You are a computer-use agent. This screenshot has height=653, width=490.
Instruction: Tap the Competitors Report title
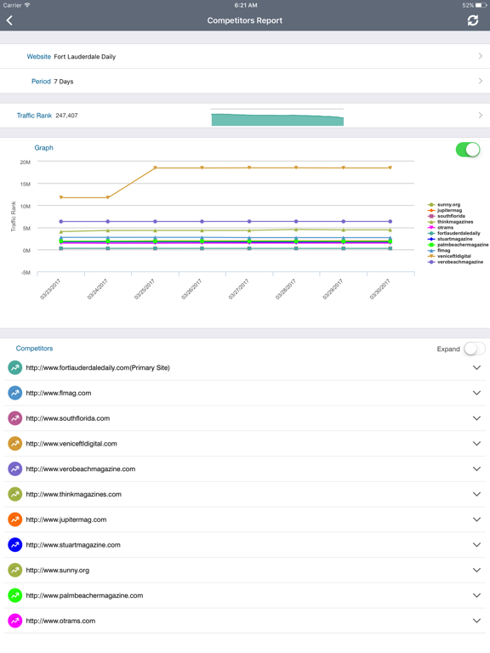(x=245, y=20)
